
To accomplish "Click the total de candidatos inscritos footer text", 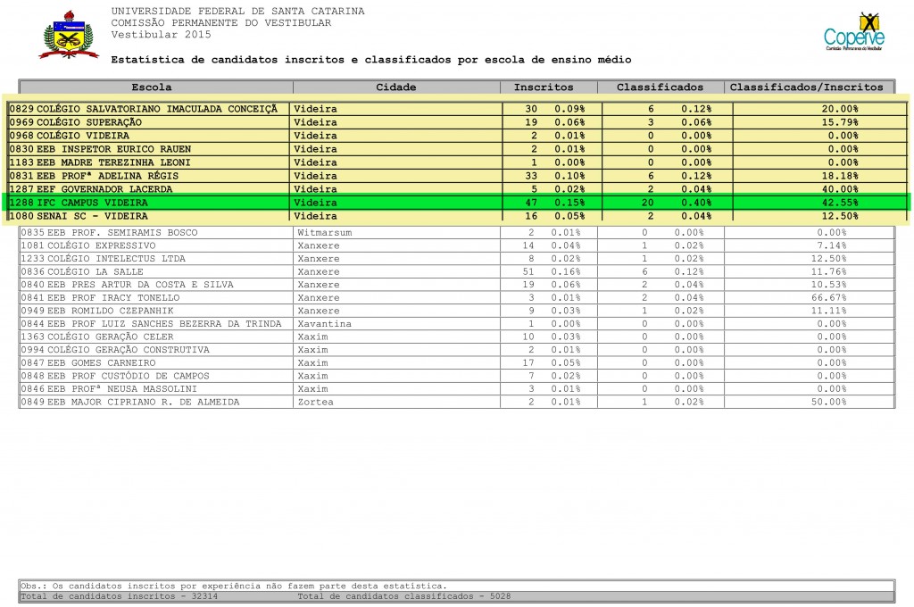I will pyautogui.click(x=118, y=595).
